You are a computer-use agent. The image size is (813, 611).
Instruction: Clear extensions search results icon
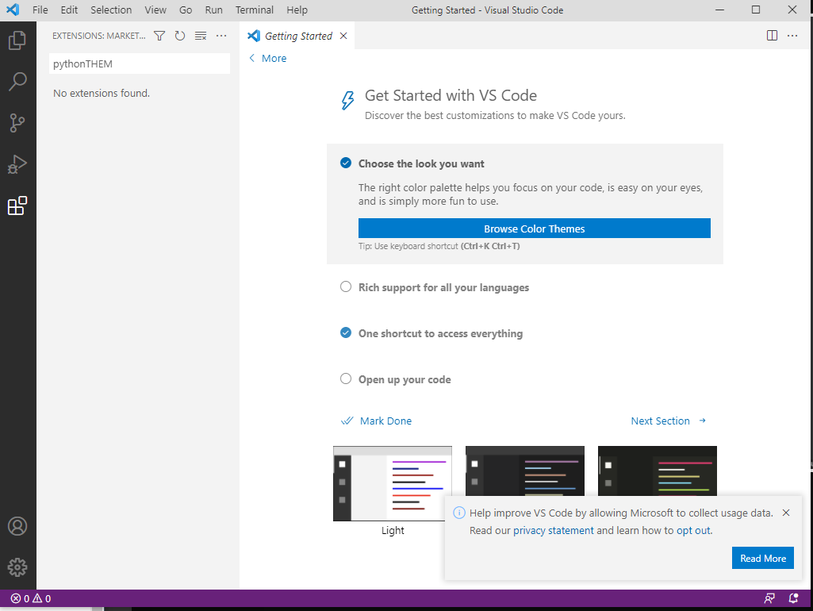pos(201,36)
